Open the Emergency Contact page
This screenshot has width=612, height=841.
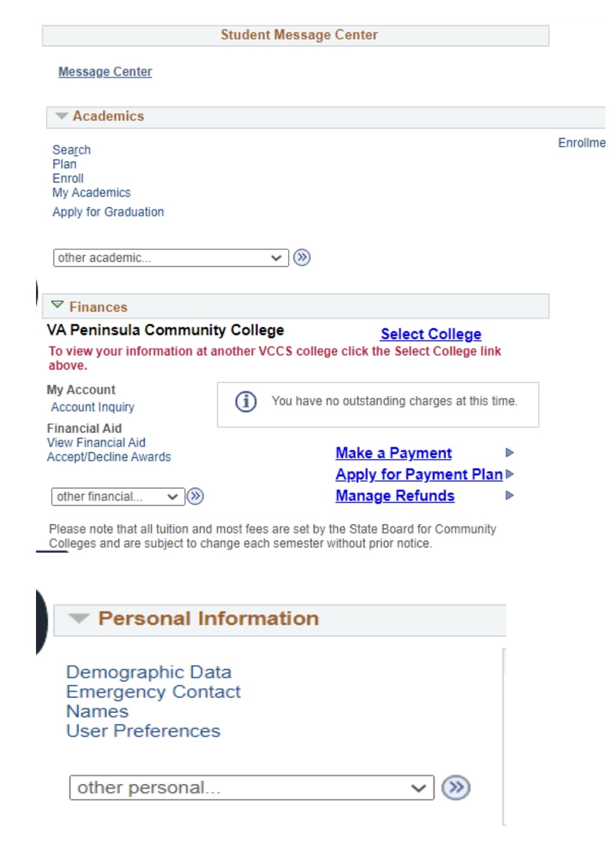pos(153,692)
